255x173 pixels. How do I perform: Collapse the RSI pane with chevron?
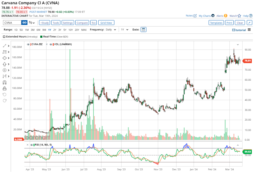pyautogui.click(x=238, y=145)
